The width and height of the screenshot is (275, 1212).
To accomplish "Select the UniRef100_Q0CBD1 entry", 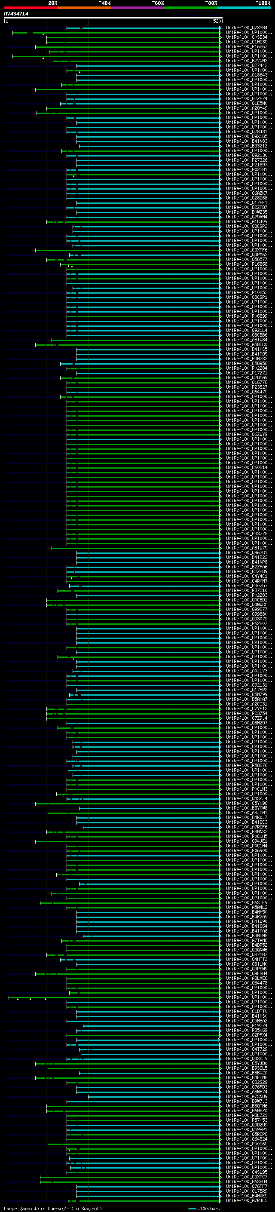I will pyautogui.click(x=247, y=600).
